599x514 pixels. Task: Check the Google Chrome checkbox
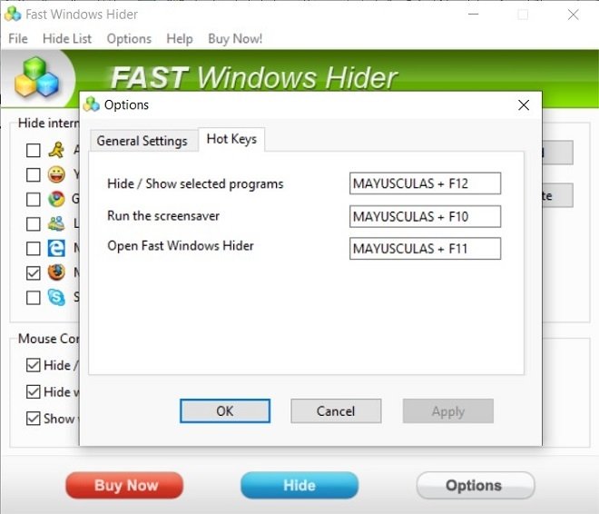click(34, 199)
